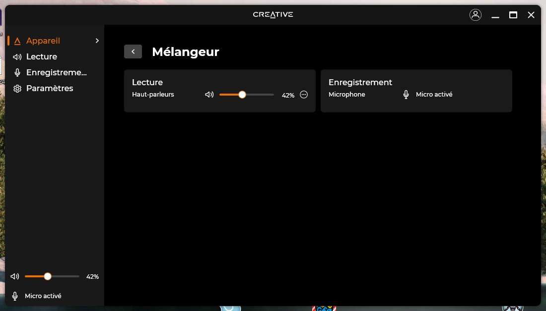Click the CREATIVE logo
Screen dimensions: 546x311
(x=273, y=14)
